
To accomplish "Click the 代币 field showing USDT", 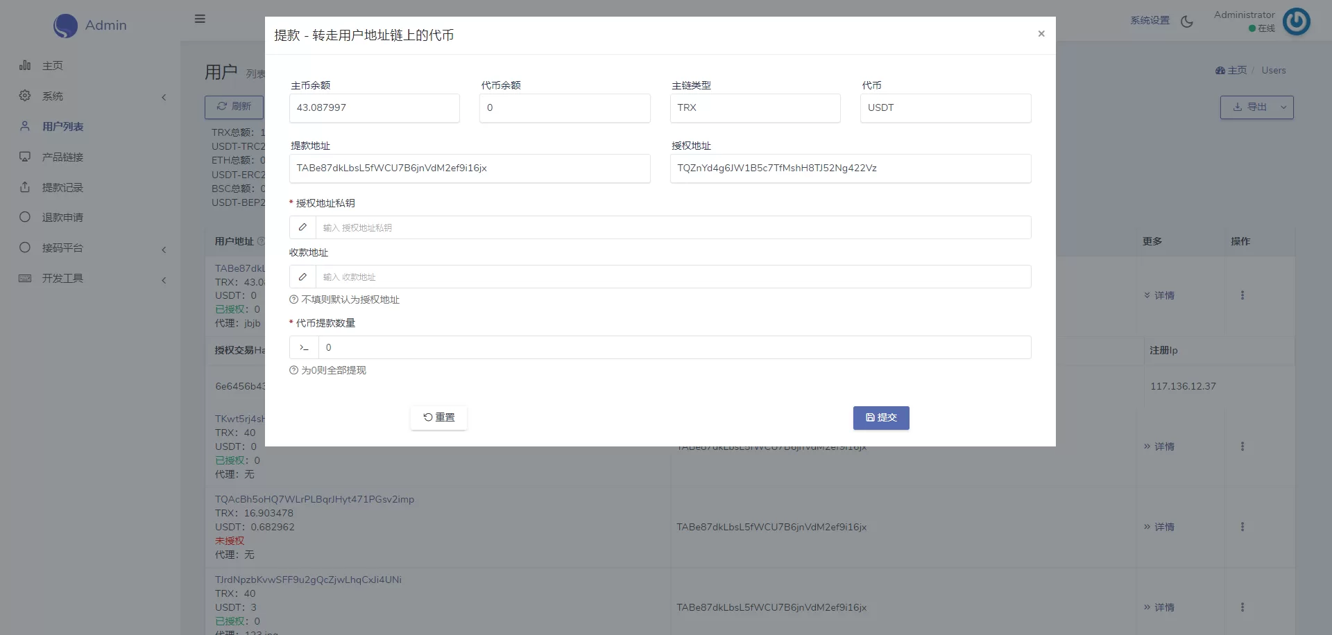I will coord(946,108).
